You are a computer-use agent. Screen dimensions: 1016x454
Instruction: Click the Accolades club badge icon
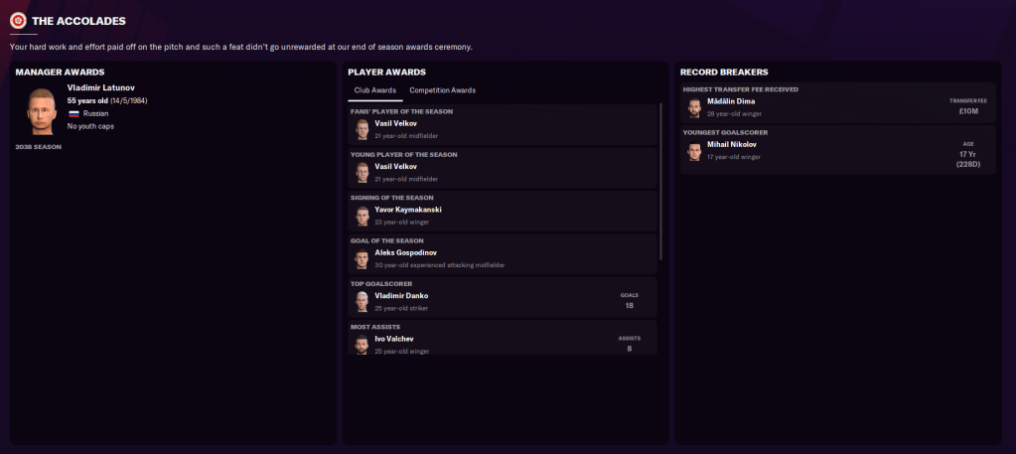(18, 19)
